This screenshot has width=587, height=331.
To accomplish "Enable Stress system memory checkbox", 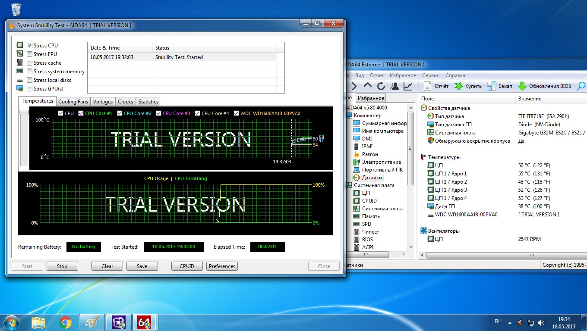I will point(30,72).
